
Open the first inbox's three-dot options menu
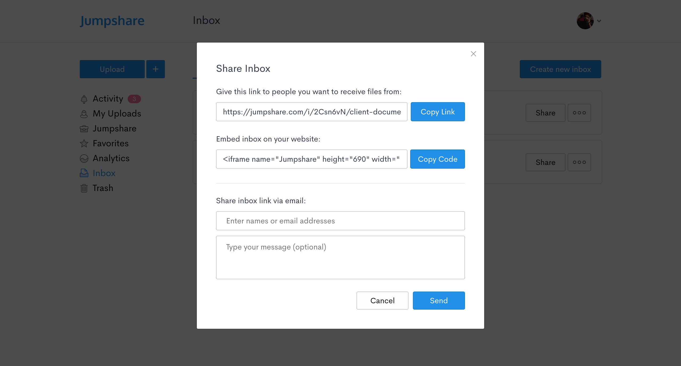click(579, 113)
